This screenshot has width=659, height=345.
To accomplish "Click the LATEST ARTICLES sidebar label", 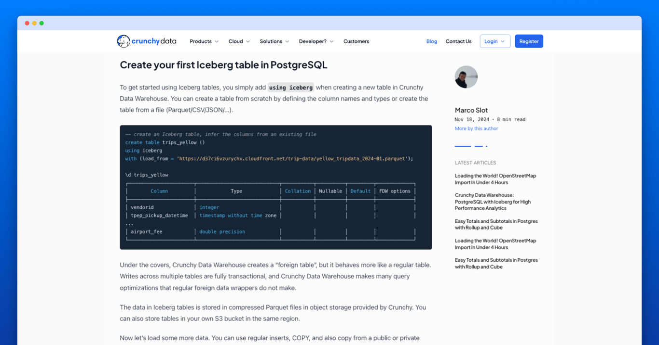I will click(x=475, y=163).
